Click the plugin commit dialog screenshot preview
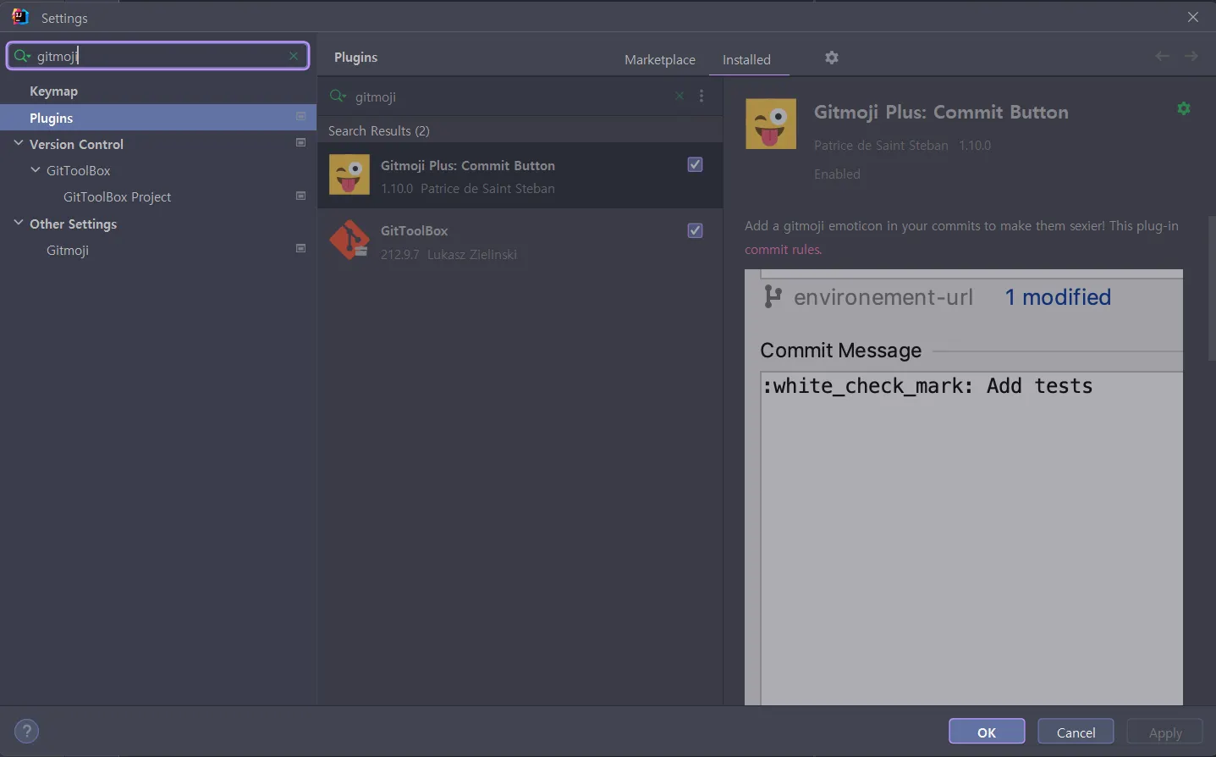This screenshot has width=1216, height=757. click(964, 487)
